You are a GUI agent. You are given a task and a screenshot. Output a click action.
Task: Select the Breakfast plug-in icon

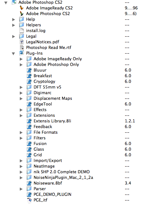pyautogui.click(x=29, y=76)
